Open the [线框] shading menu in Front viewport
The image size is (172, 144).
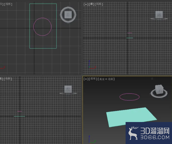click(x=99, y=4)
